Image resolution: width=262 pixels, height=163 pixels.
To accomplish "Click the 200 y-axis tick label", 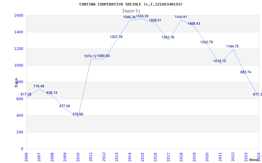I will tap(20, 132).
